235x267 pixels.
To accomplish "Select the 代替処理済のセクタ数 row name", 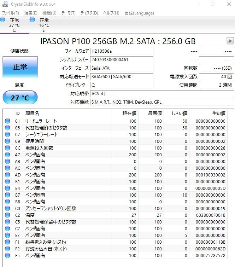I will pyautogui.click(x=46, y=128).
